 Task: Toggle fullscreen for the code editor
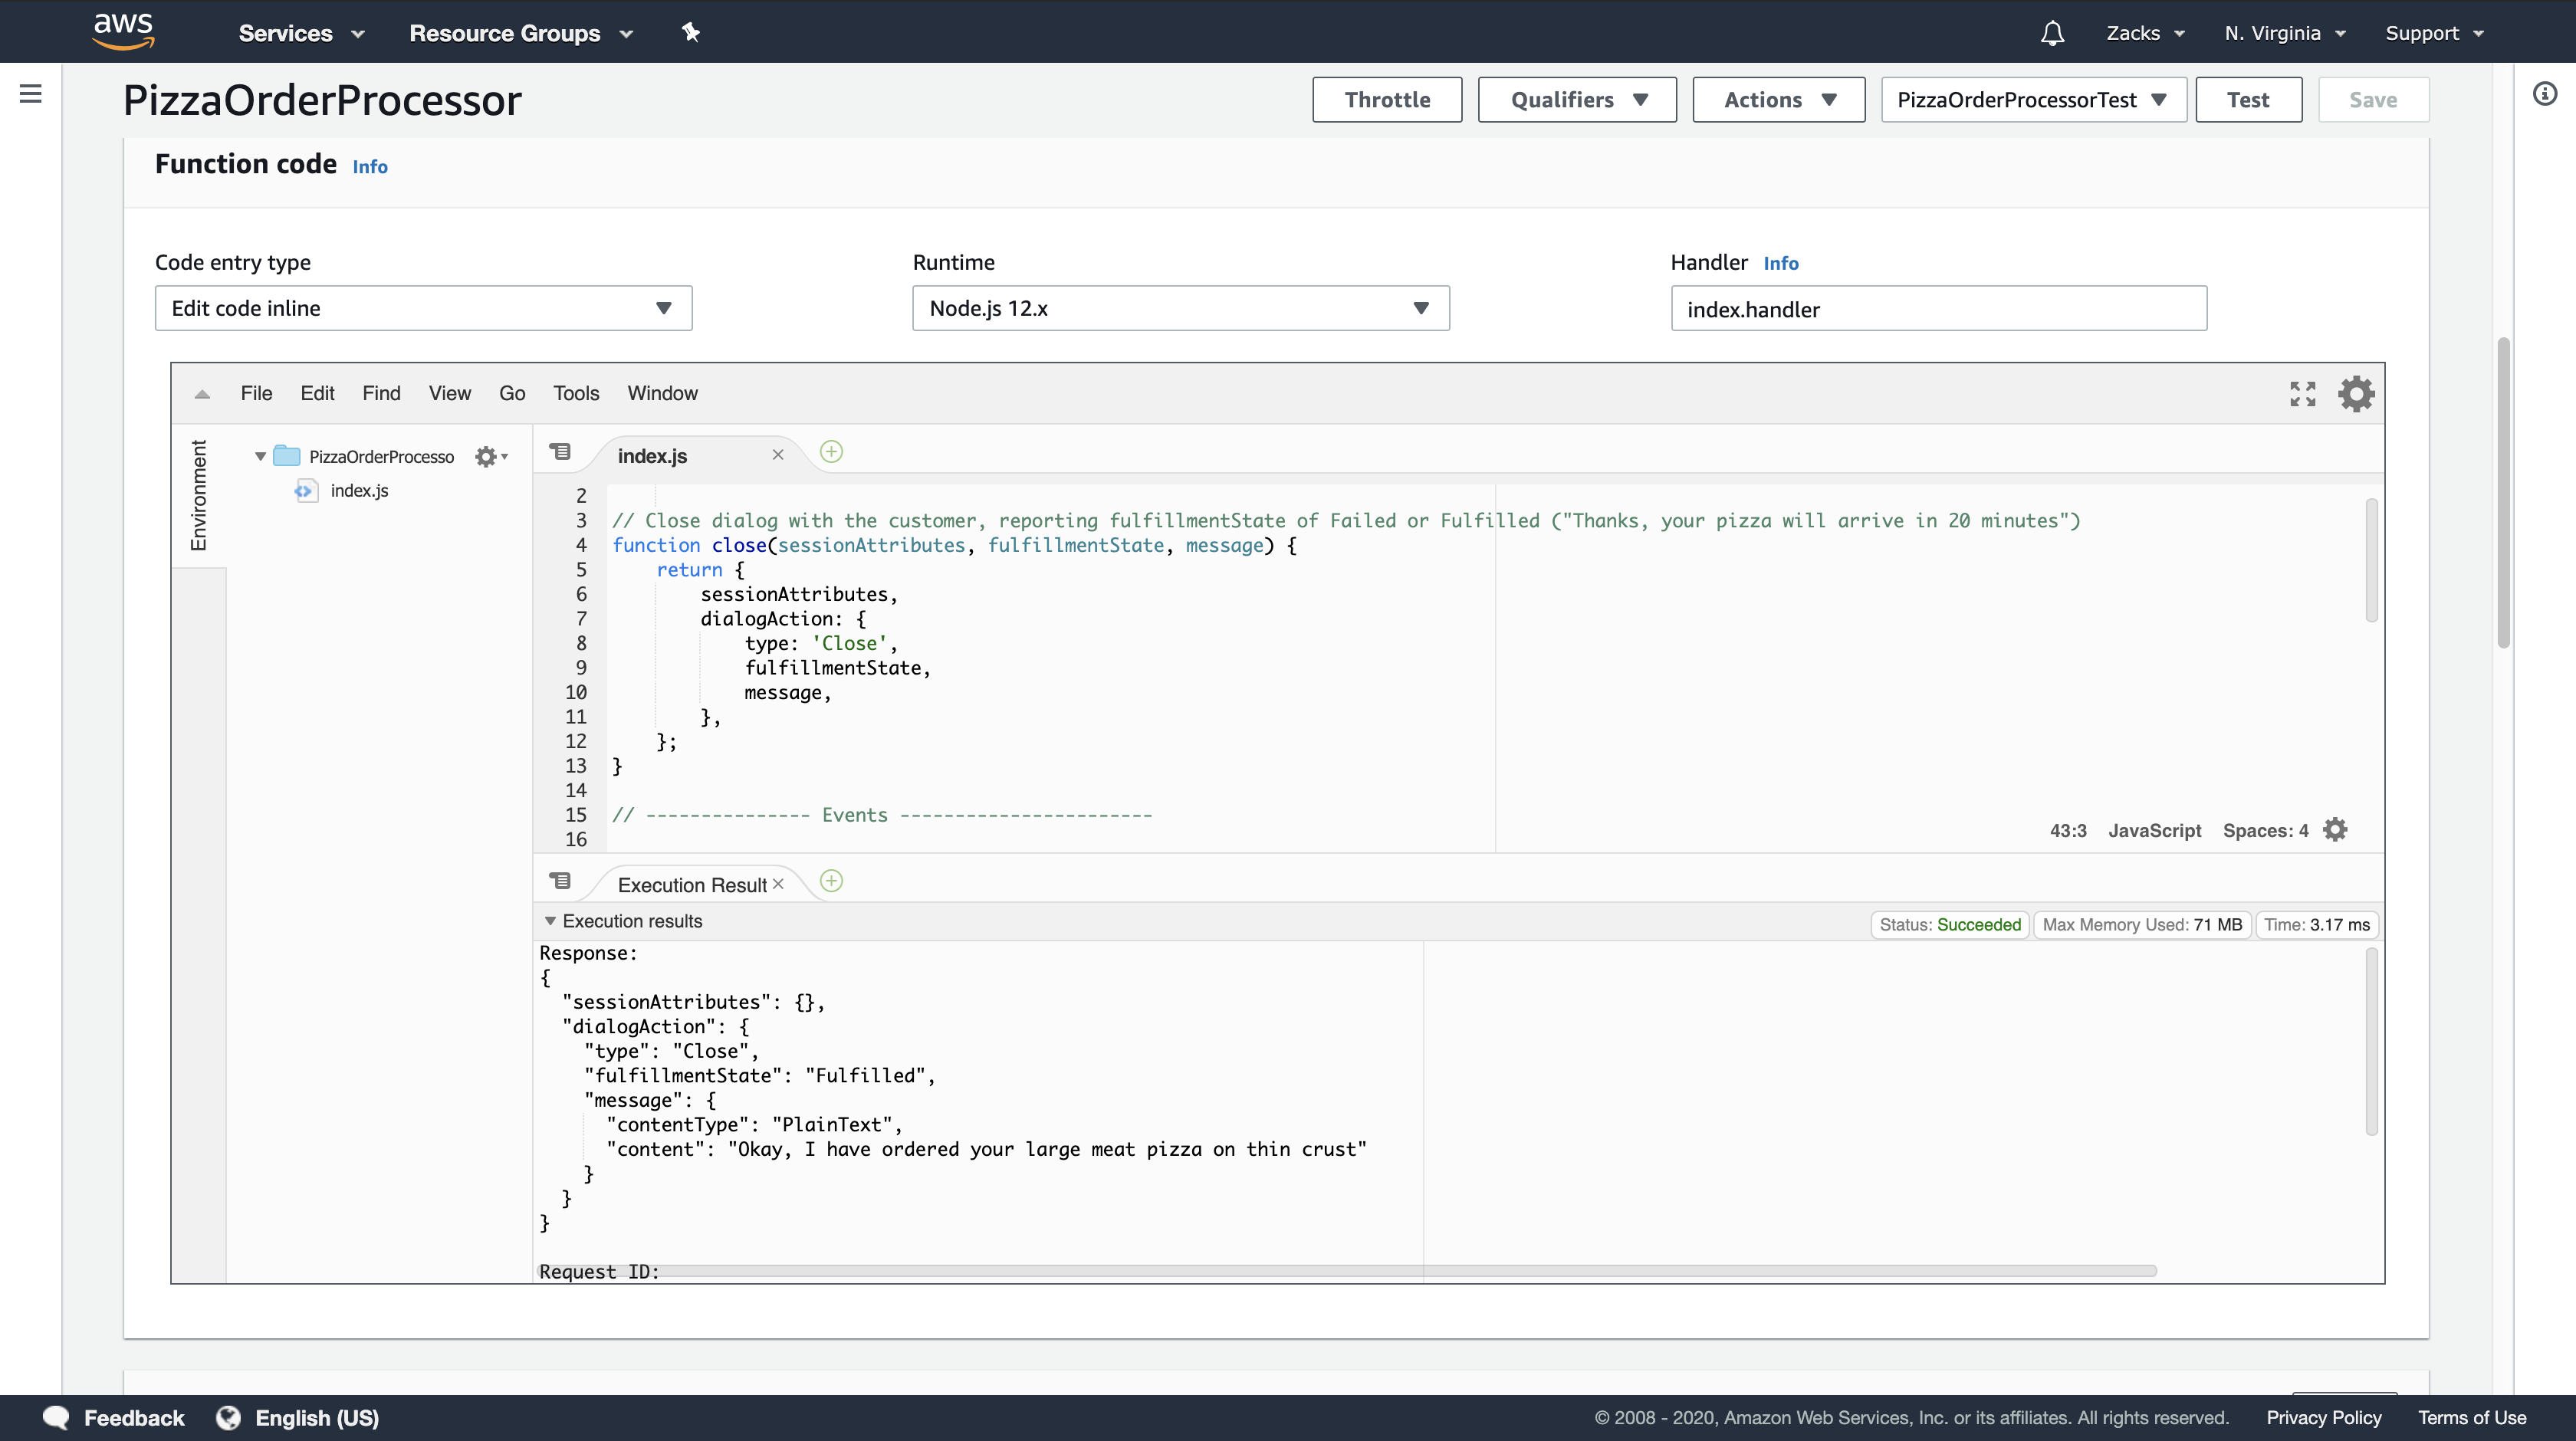pyautogui.click(x=2302, y=394)
